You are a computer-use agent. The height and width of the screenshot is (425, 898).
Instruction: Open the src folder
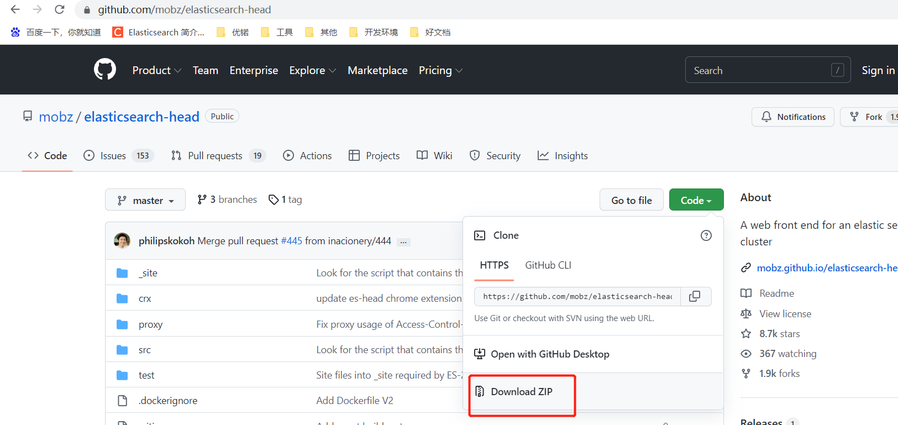[x=145, y=350]
